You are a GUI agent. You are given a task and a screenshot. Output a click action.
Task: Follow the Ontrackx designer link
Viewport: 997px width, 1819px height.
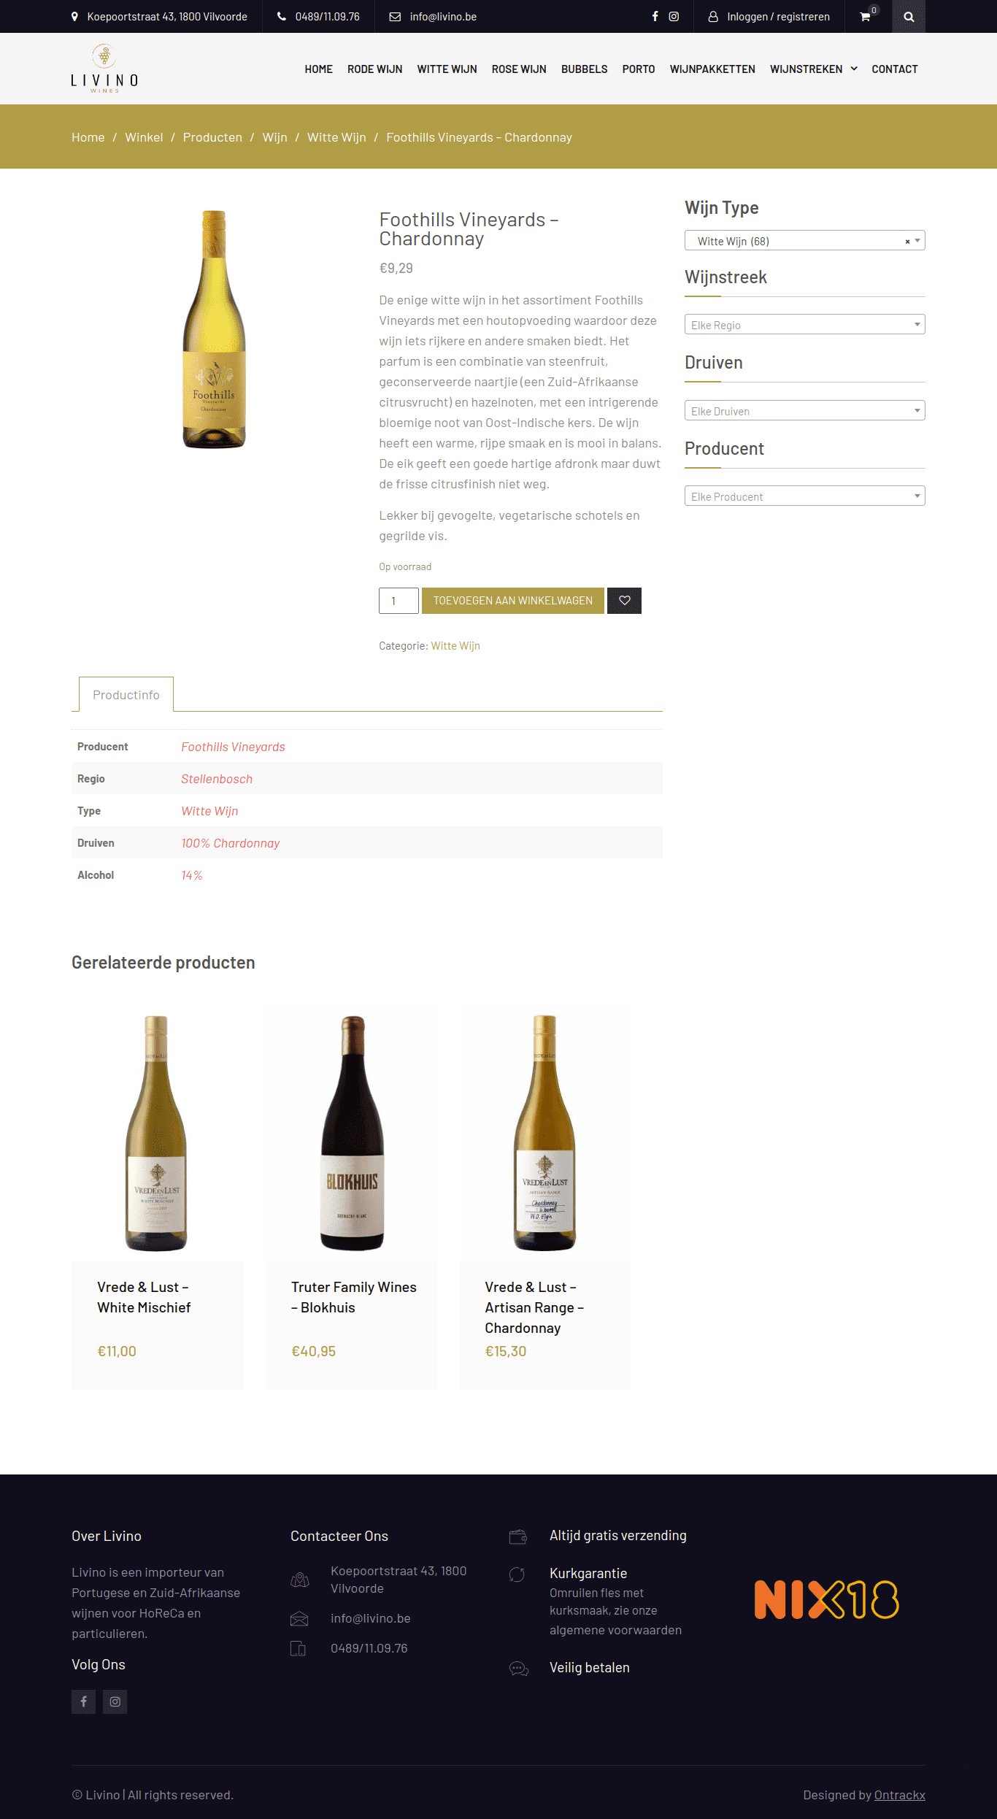point(899,1795)
